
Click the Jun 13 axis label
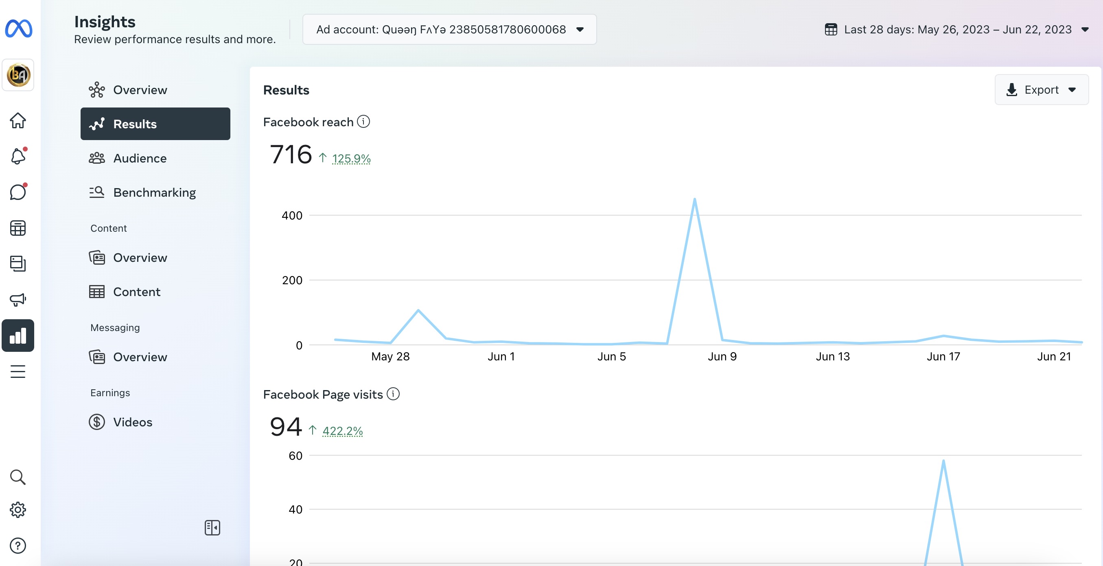click(833, 356)
